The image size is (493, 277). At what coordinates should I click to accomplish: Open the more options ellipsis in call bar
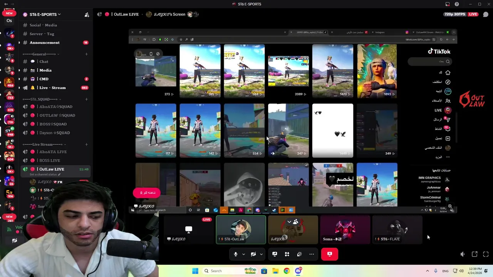[x=312, y=254]
